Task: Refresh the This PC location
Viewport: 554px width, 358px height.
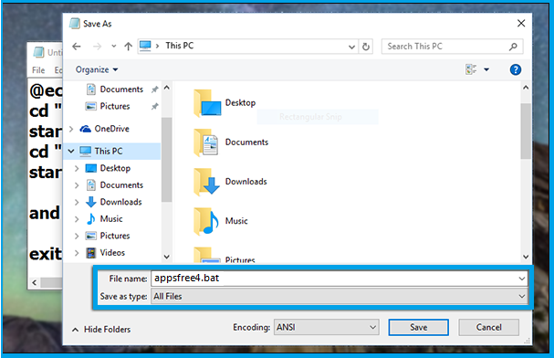Action: (366, 47)
